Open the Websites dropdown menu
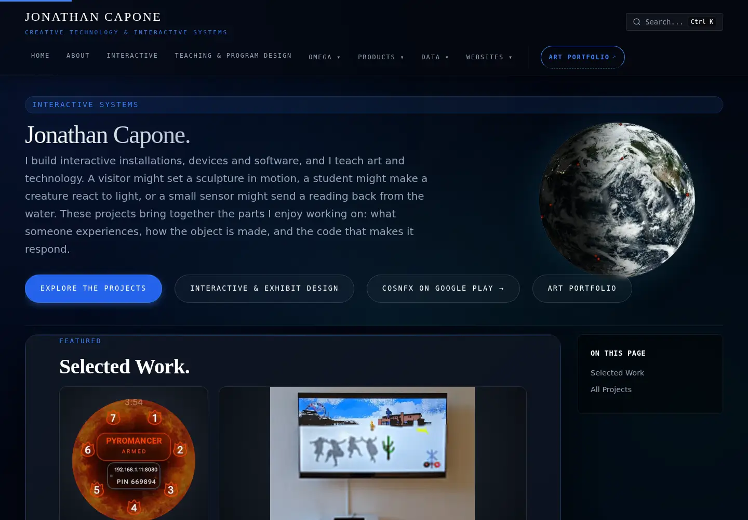This screenshot has height=520, width=748. coord(489,57)
